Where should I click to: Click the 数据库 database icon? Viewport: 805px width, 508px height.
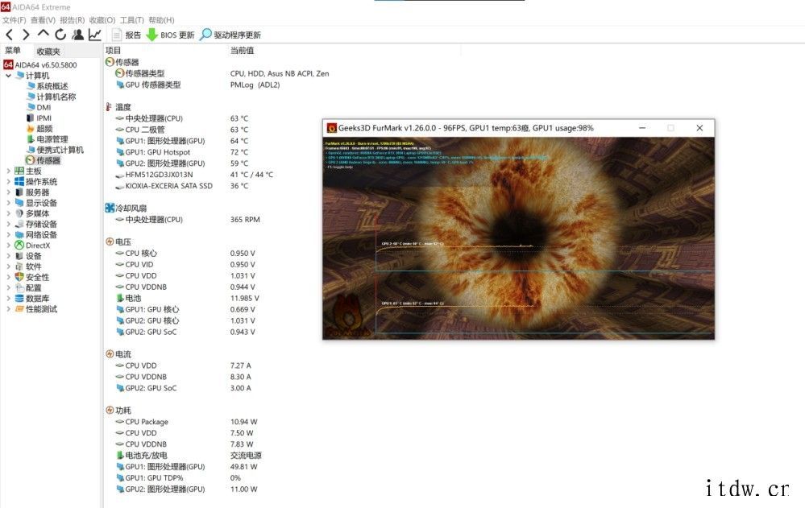19,298
